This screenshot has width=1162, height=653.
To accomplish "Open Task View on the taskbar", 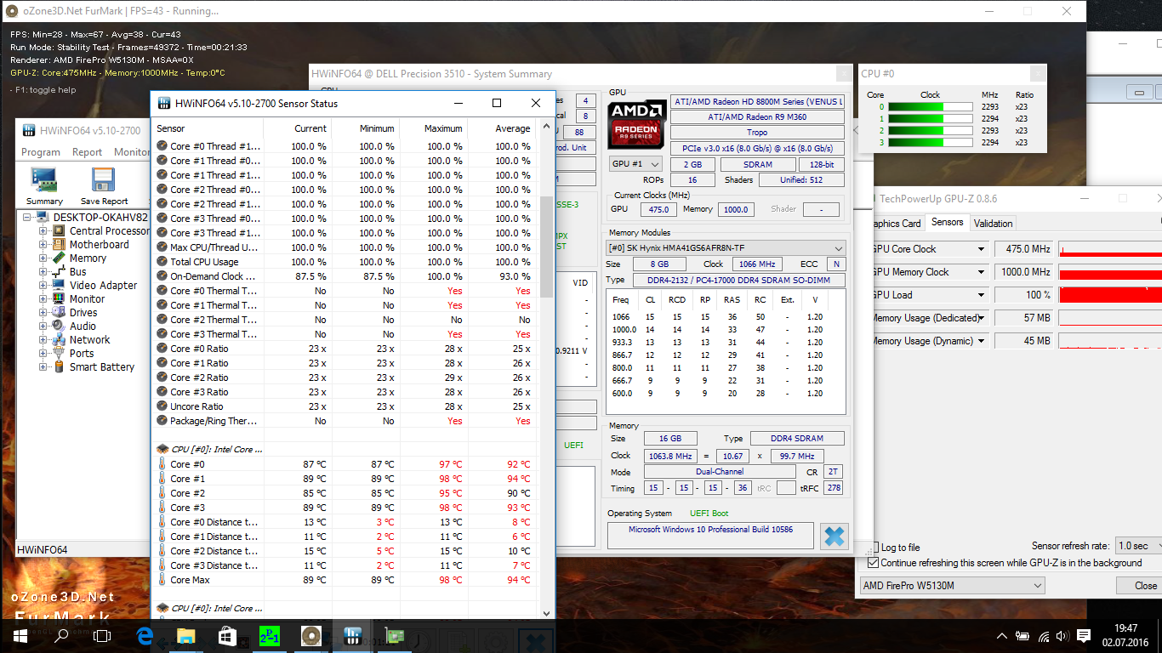I will pos(102,636).
